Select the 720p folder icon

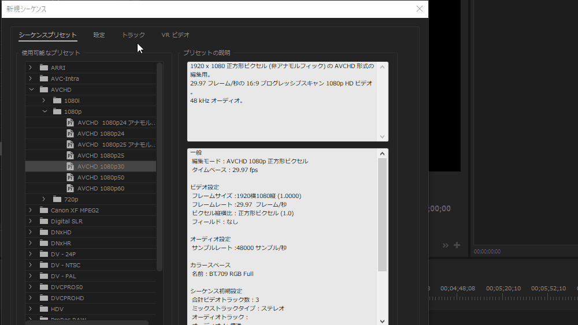pyautogui.click(x=57, y=199)
